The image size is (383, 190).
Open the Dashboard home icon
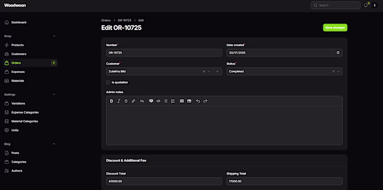click(x=7, y=22)
